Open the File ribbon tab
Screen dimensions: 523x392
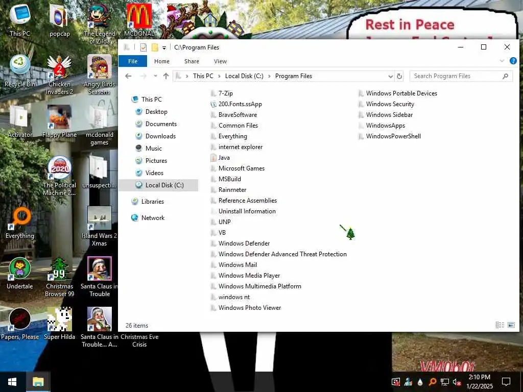(133, 61)
